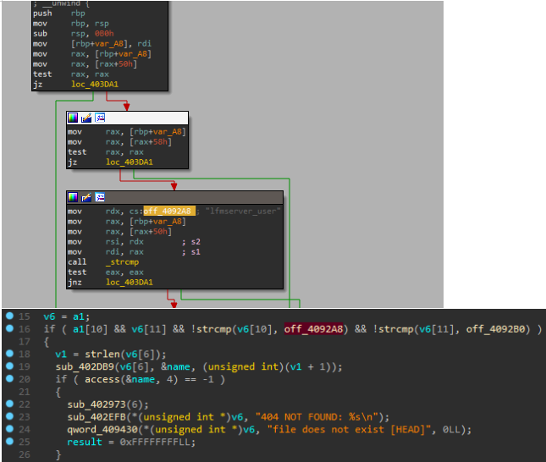
Task: Toggle breakpoint dot on line 20
Action: pyautogui.click(x=9, y=378)
